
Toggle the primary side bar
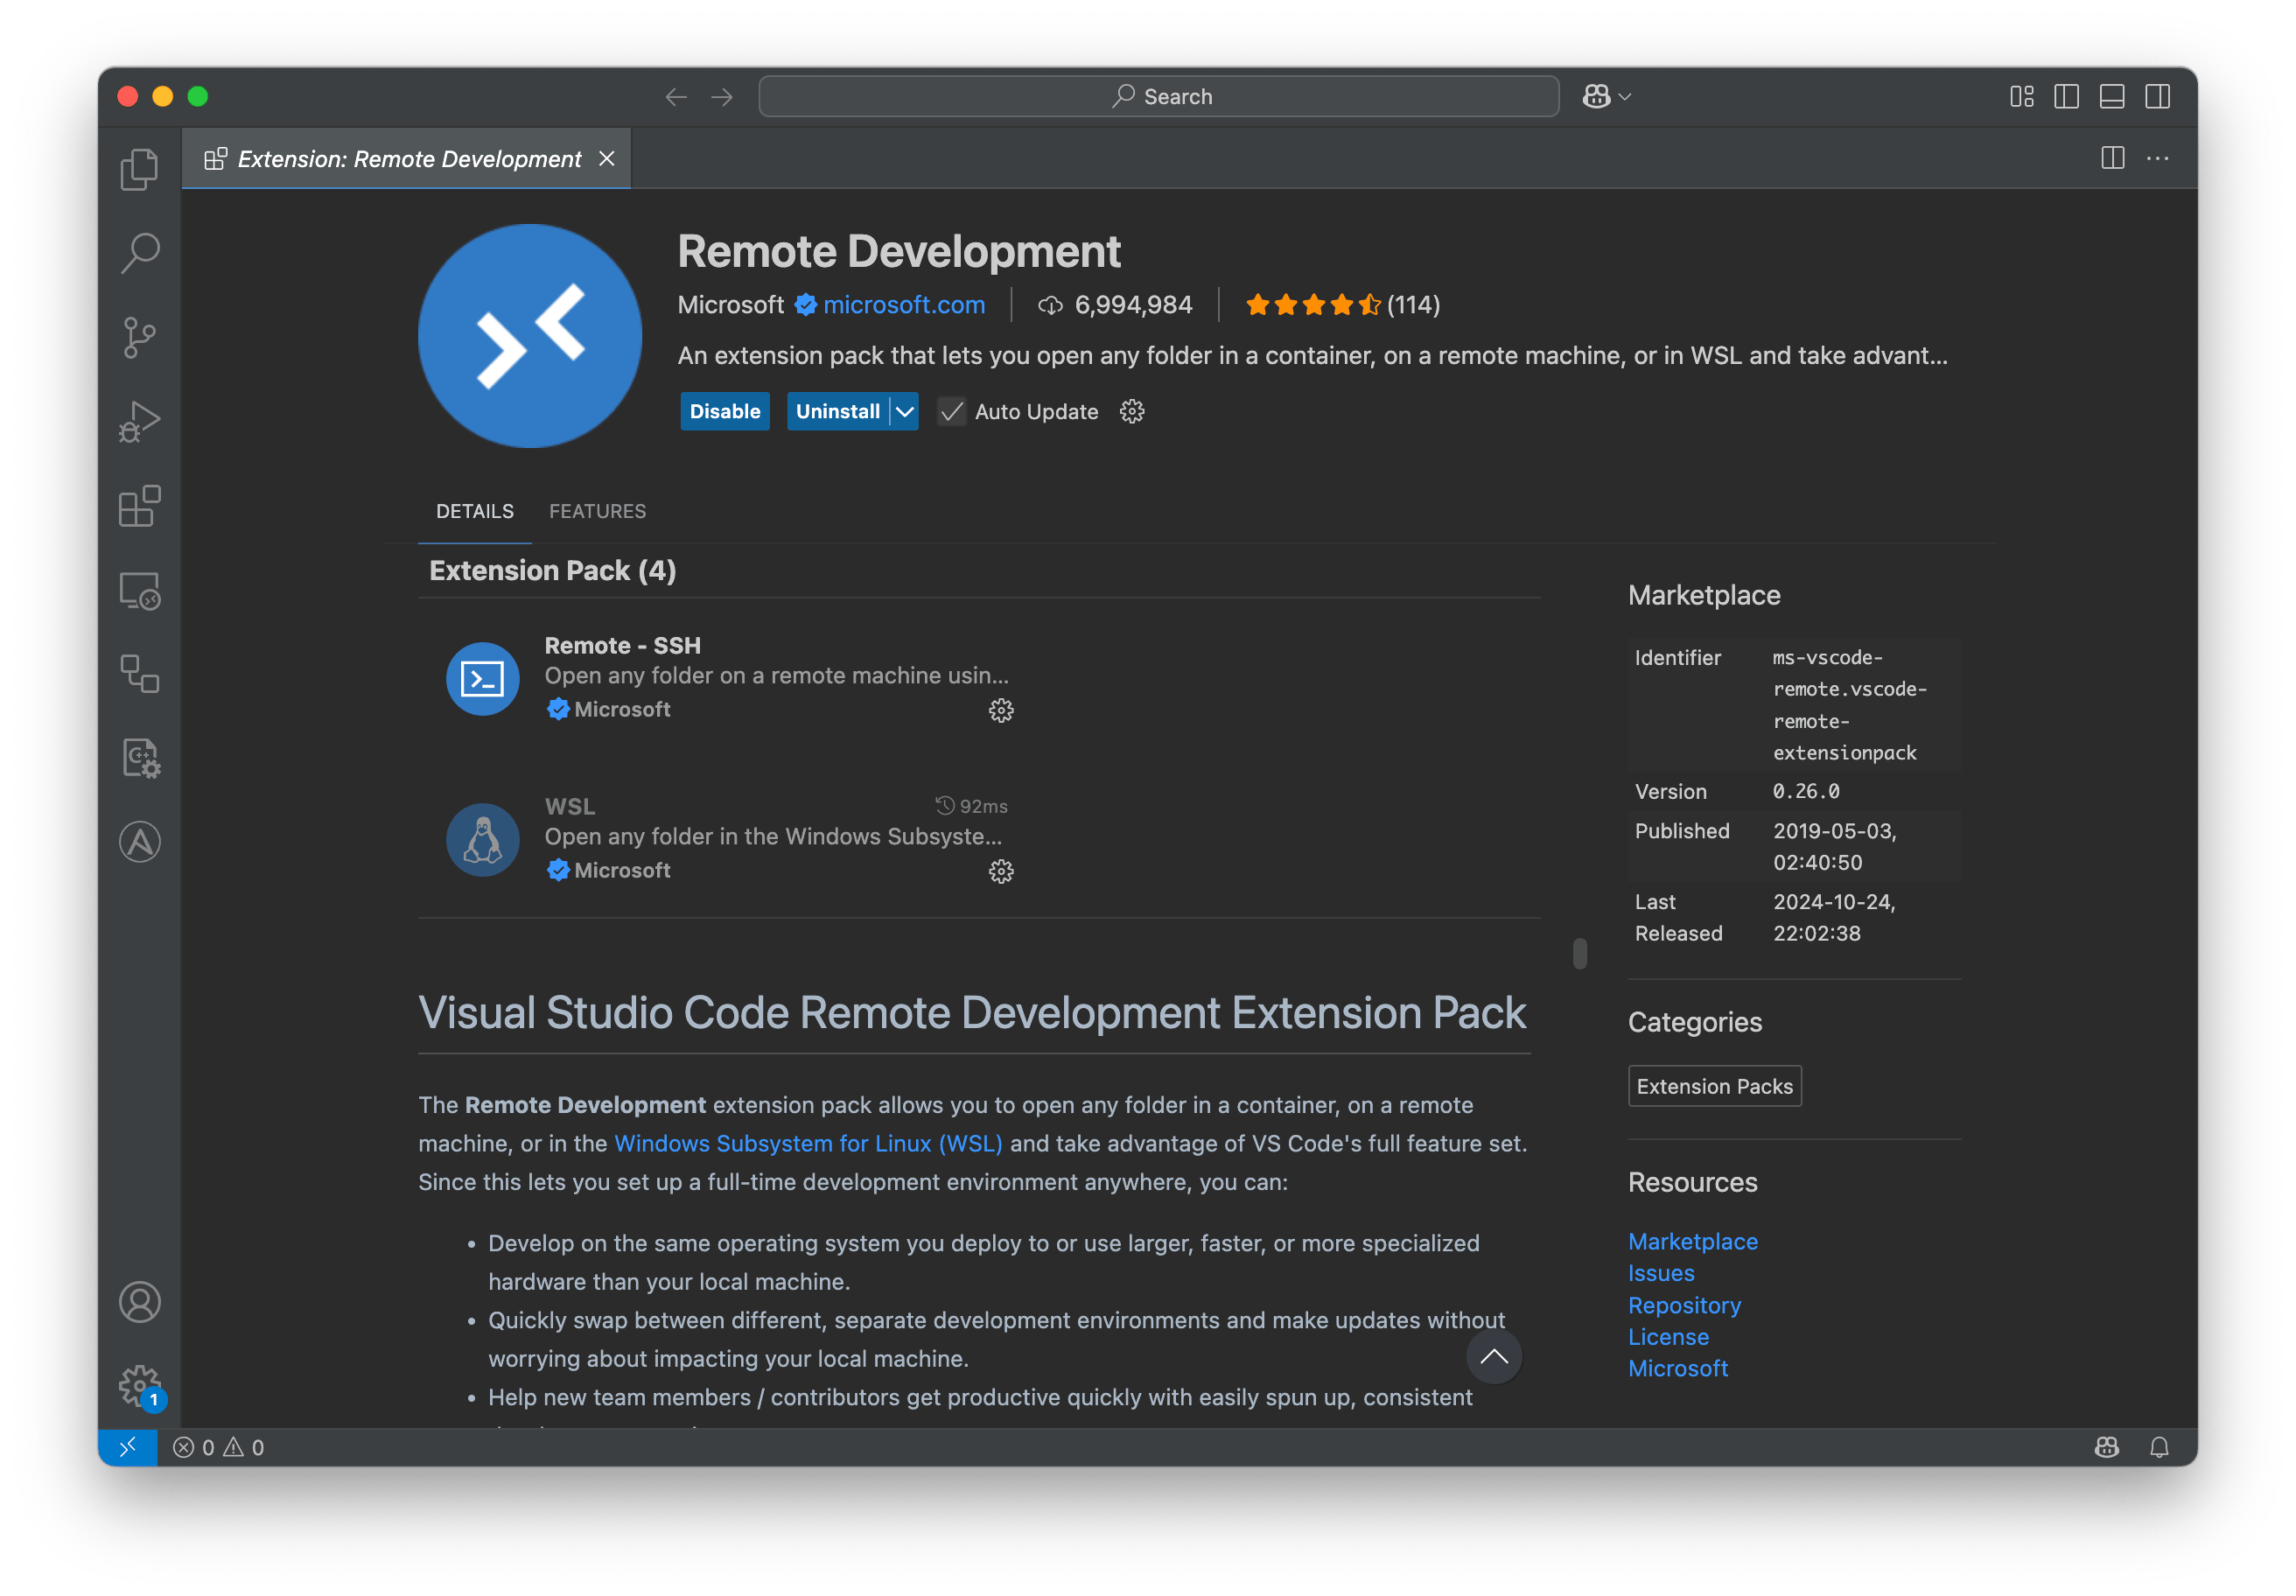pyautogui.click(x=2066, y=97)
